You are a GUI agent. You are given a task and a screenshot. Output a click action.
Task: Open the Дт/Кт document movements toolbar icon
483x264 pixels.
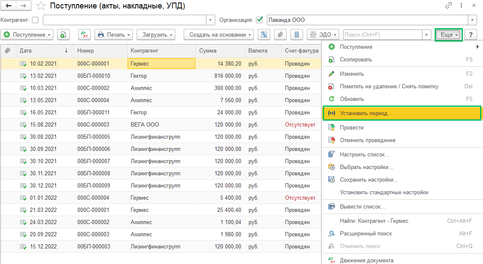pyautogui.click(x=84, y=35)
